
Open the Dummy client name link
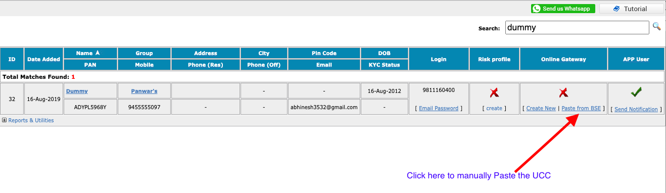click(77, 91)
